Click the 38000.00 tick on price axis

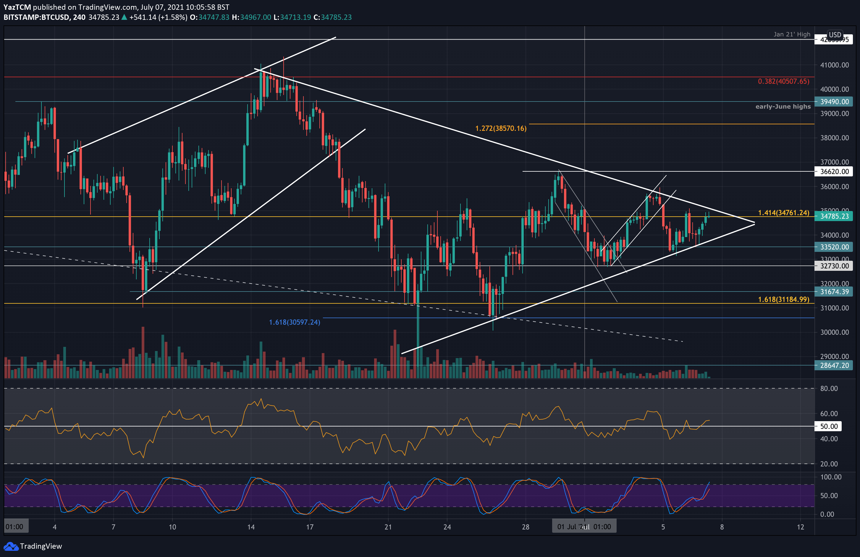[x=834, y=138]
